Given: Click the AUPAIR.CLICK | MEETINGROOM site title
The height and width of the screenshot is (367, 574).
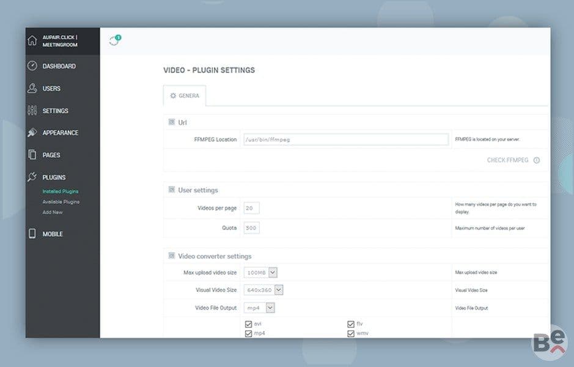Looking at the screenshot, I should [x=60, y=41].
